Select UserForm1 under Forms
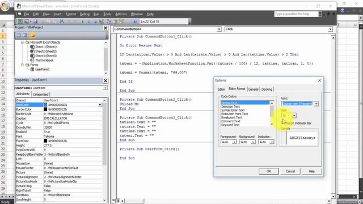Viewport: 363px width, 204px height. tap(40, 69)
